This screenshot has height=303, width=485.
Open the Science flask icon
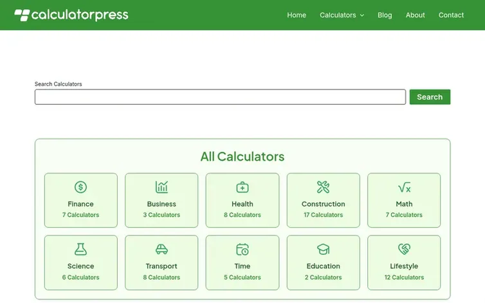coord(81,249)
